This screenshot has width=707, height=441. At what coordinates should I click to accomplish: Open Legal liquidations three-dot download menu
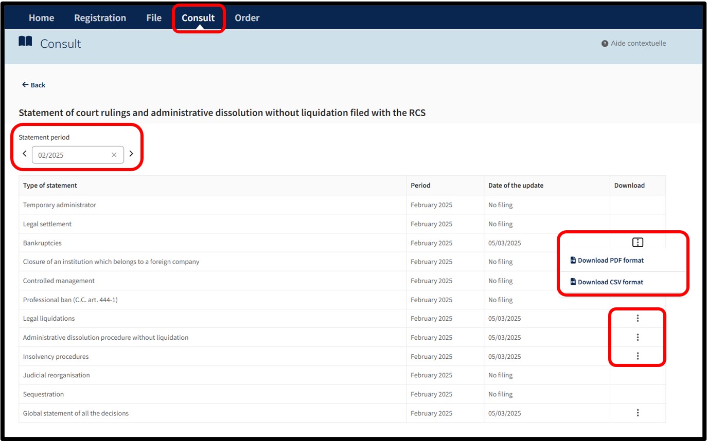click(638, 318)
